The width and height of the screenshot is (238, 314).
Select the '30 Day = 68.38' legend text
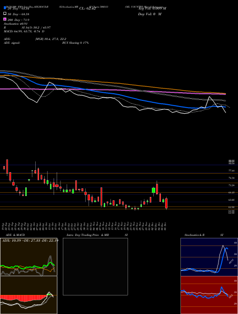19,14
